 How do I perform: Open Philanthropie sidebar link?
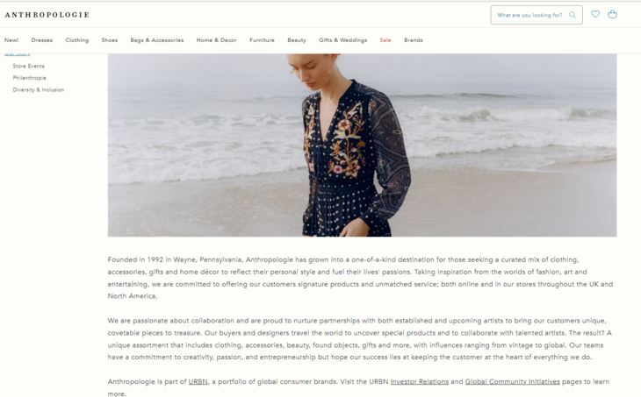[30, 78]
